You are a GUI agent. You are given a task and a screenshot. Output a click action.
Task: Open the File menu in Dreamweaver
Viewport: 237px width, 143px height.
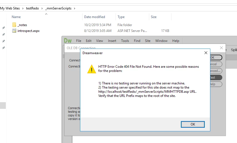point(79,41)
